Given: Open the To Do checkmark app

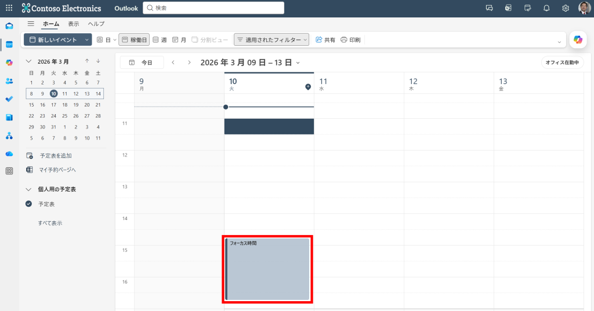Looking at the screenshot, I should tap(9, 99).
